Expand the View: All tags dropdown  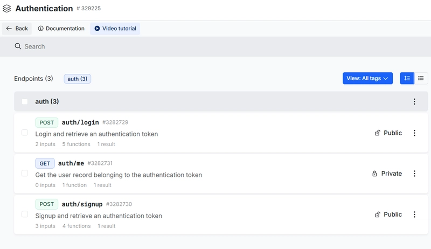point(367,78)
